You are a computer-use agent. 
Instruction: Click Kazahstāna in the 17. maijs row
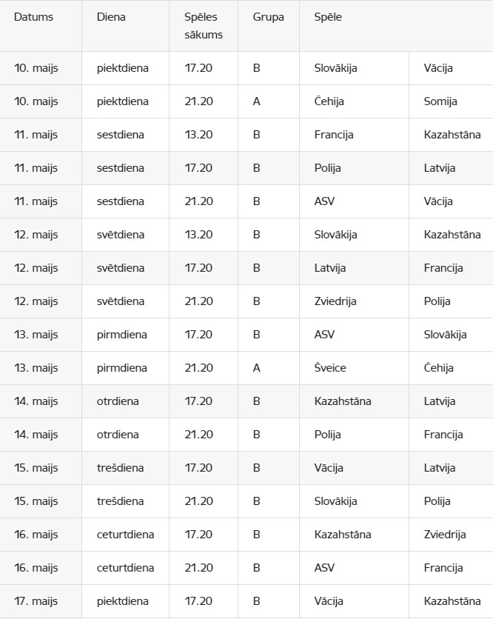[x=452, y=601]
